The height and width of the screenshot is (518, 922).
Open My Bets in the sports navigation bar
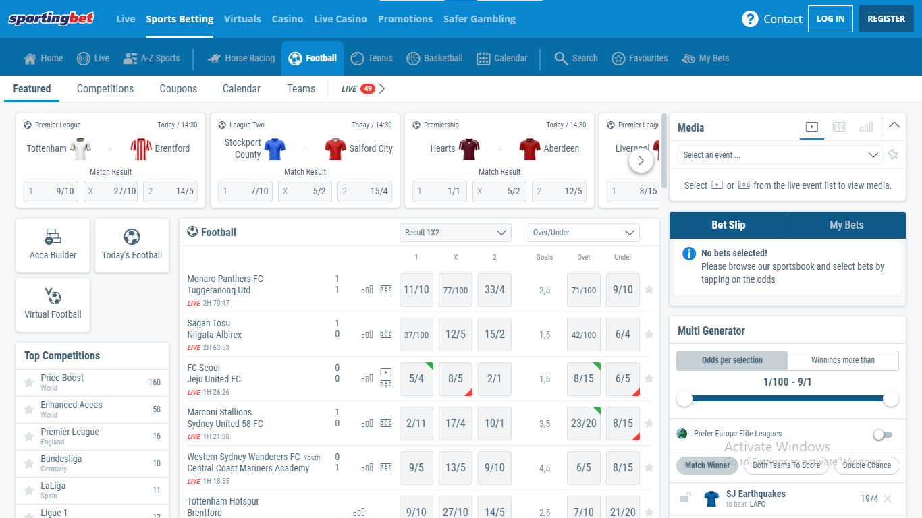coord(705,58)
